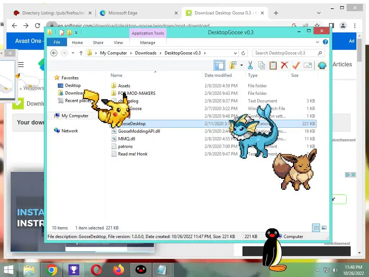Select Favorites in navigation pane

[x=70, y=78]
